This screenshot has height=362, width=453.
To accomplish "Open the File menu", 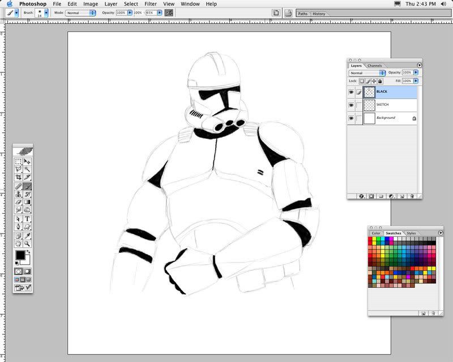I will coord(57,4).
